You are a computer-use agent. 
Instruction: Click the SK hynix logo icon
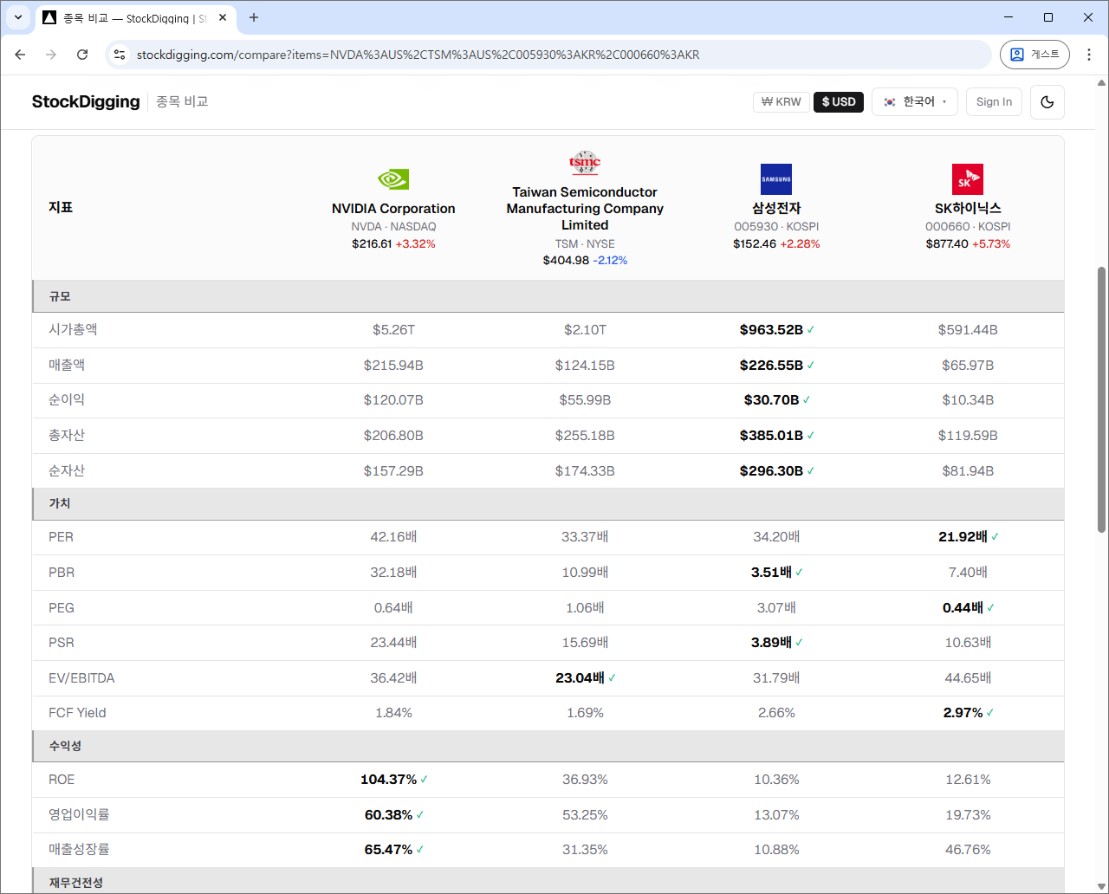[x=968, y=179]
